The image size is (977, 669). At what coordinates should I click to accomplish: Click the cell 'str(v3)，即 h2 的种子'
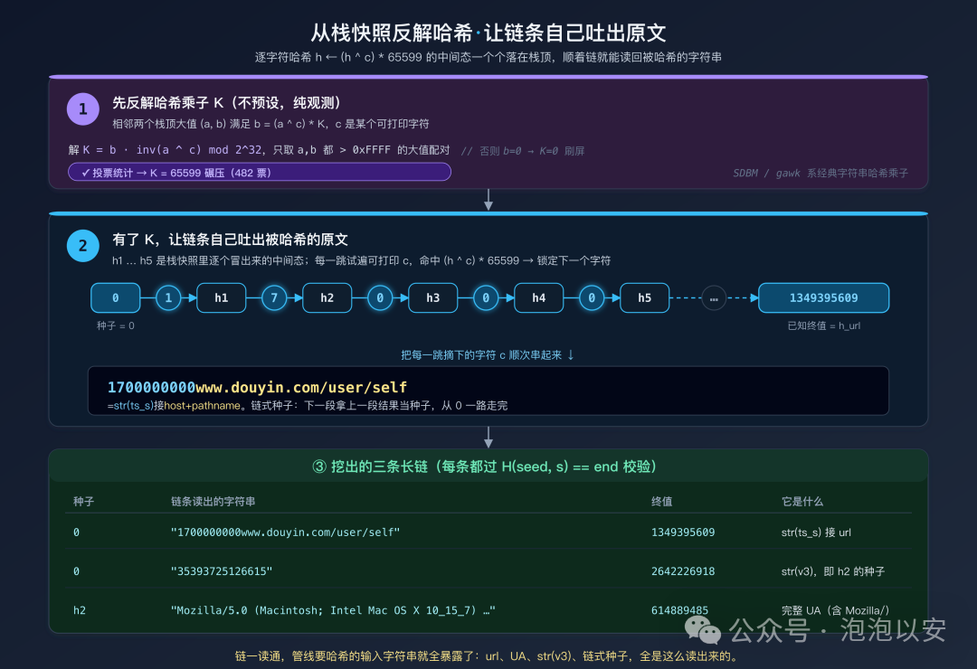(x=833, y=571)
